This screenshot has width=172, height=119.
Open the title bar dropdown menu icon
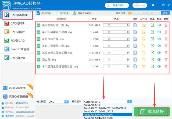point(153,5)
